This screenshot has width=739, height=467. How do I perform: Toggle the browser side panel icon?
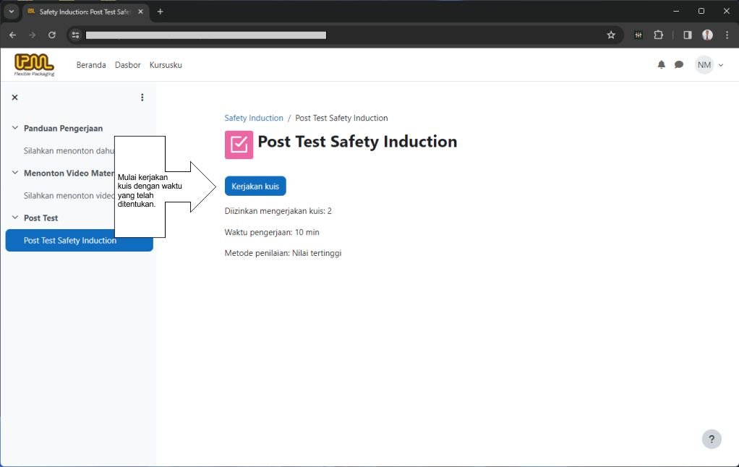tap(688, 35)
